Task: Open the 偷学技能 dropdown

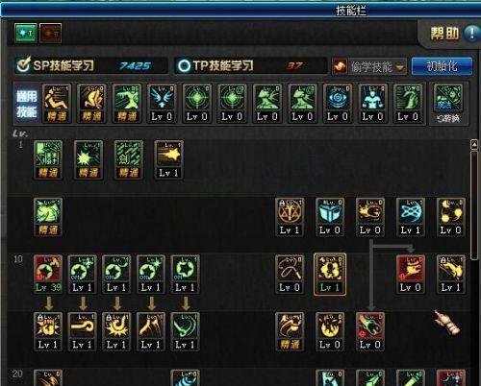Action: (x=369, y=66)
